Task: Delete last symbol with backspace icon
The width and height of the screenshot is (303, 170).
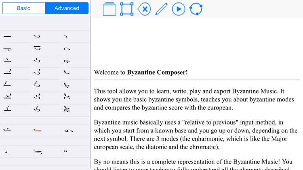Action: [x=144, y=9]
